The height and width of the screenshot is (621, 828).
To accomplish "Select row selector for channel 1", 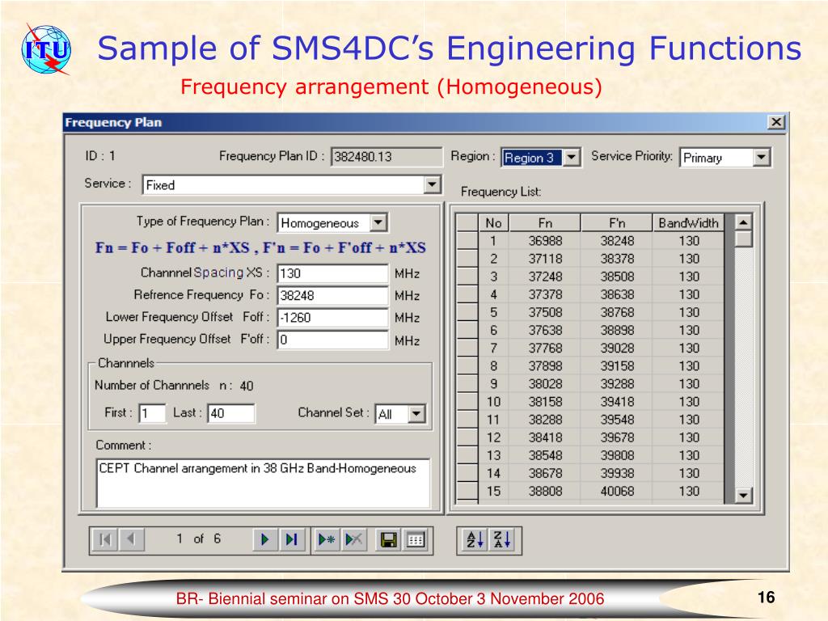I will [467, 241].
